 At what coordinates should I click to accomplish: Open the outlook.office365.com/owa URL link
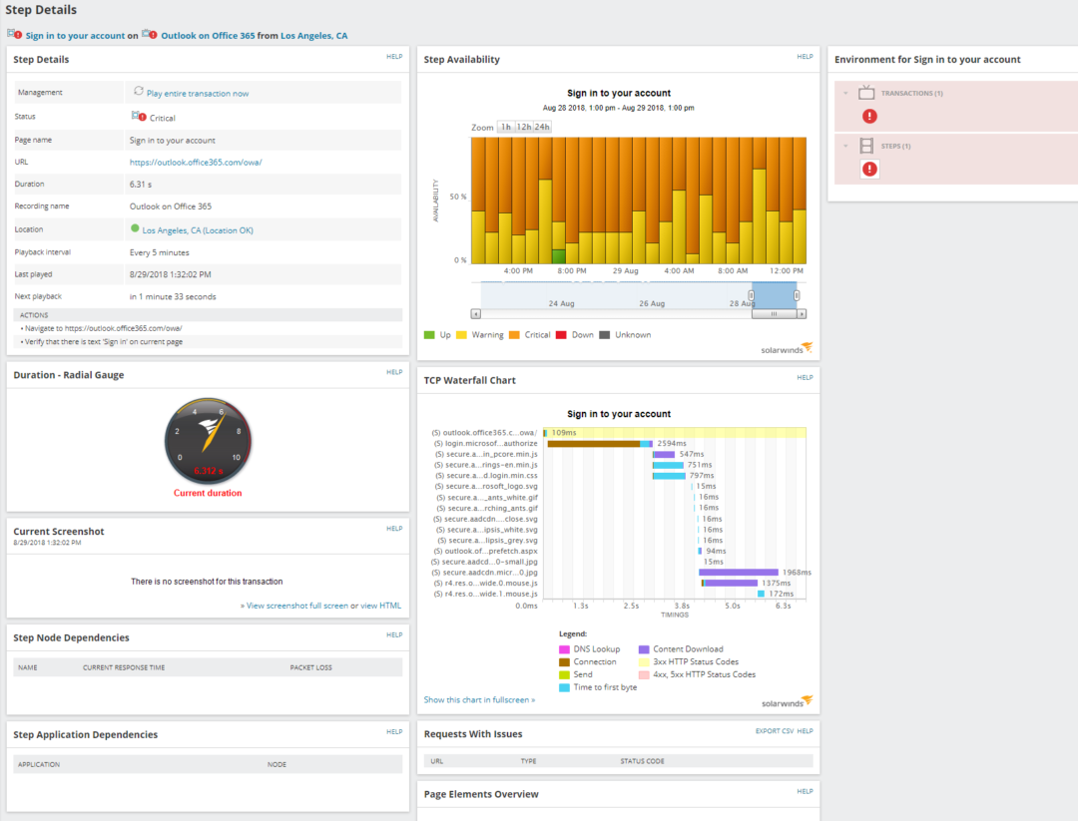coord(196,163)
